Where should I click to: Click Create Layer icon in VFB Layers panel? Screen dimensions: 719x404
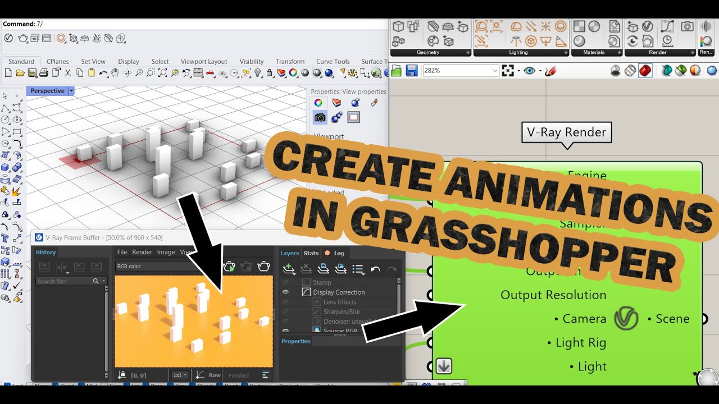(289, 269)
